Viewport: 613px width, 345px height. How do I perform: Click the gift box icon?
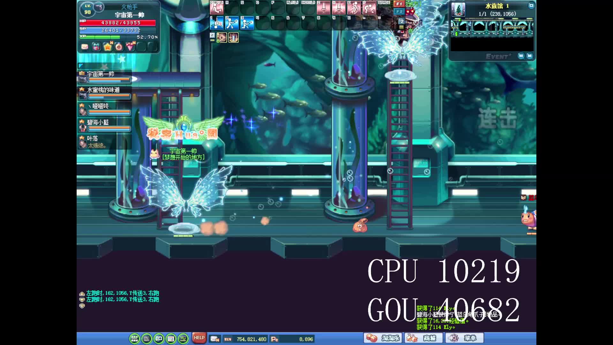pos(96,47)
